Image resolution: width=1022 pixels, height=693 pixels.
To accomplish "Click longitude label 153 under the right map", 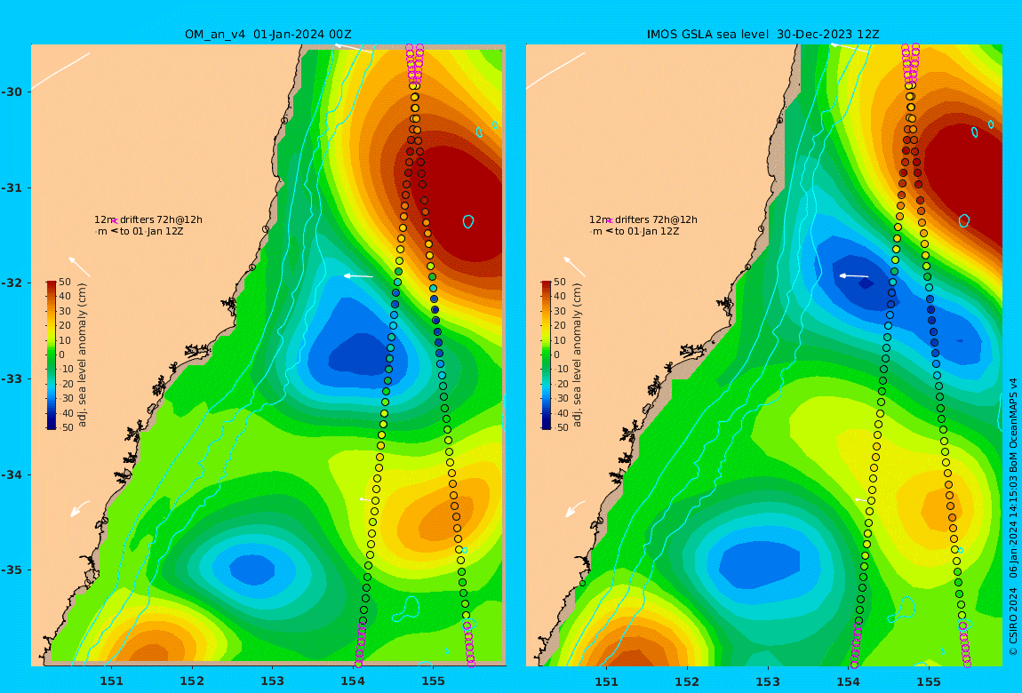I will point(768,681).
